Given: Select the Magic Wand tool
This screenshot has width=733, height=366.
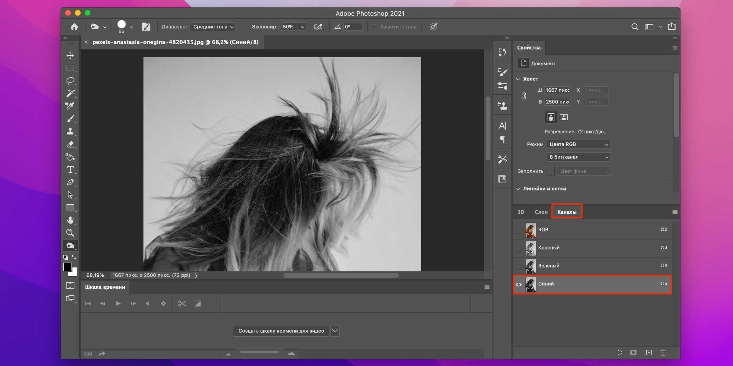Looking at the screenshot, I should pos(70,93).
